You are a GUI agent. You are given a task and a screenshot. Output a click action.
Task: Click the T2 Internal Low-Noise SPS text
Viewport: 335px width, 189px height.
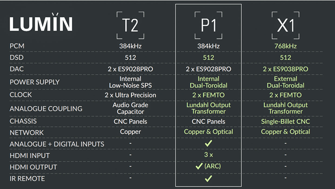coord(131,82)
